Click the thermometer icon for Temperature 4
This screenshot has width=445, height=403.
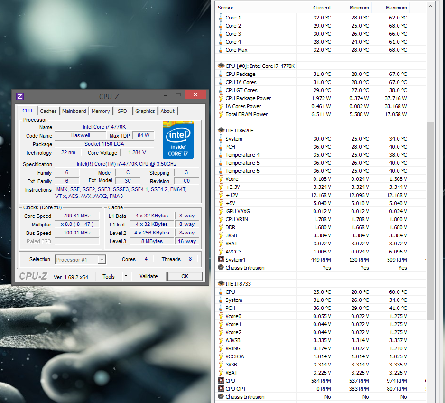pos(221,155)
